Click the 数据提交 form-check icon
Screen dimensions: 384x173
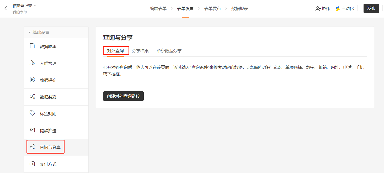tap(32, 80)
